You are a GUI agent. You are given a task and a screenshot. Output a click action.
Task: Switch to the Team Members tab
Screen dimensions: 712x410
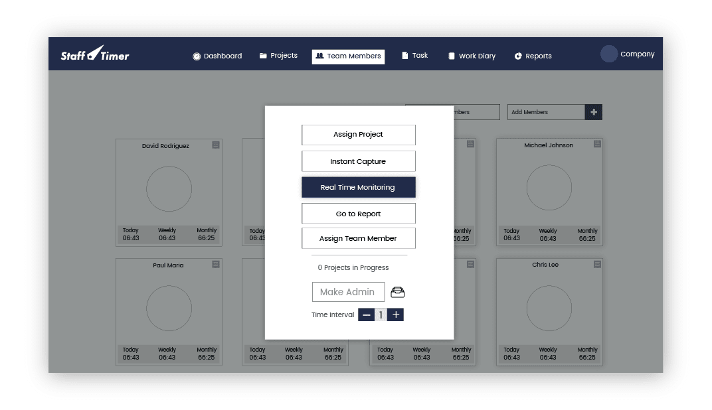click(348, 56)
